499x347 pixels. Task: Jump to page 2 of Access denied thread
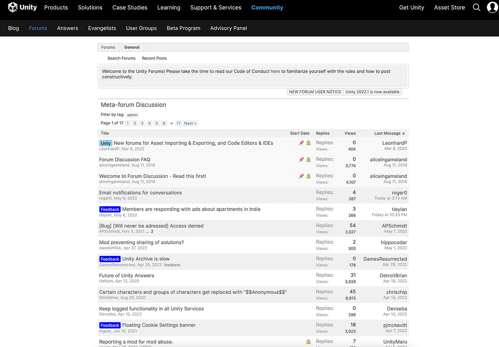152,231
